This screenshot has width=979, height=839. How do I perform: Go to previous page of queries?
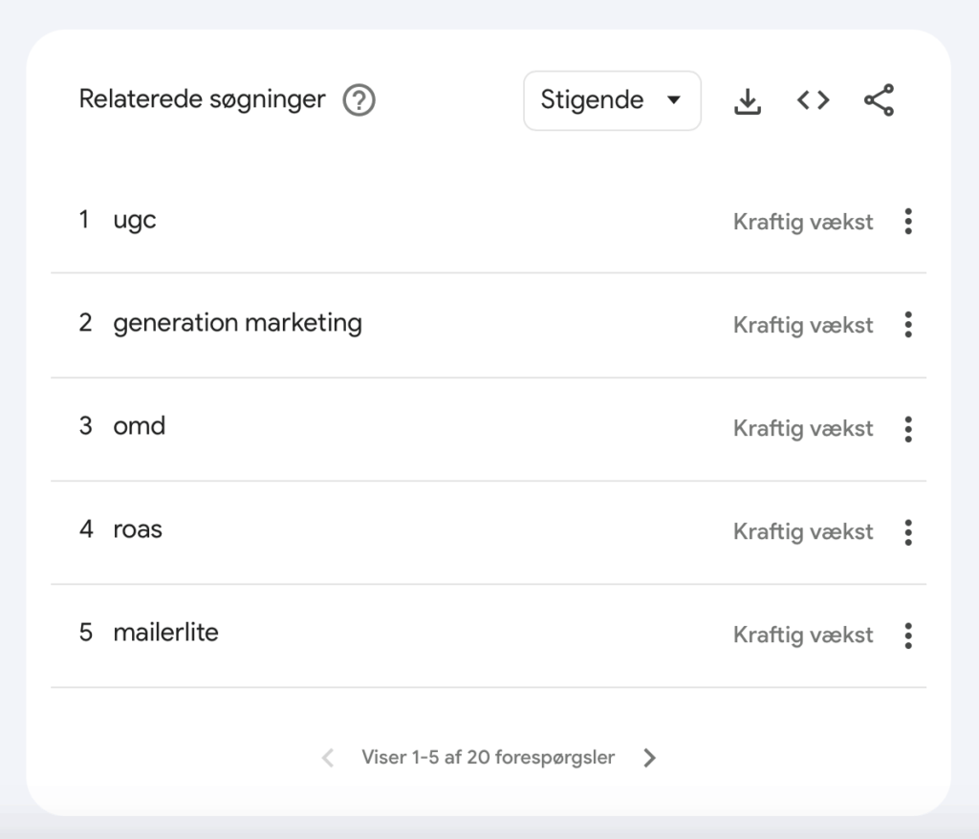tap(328, 758)
